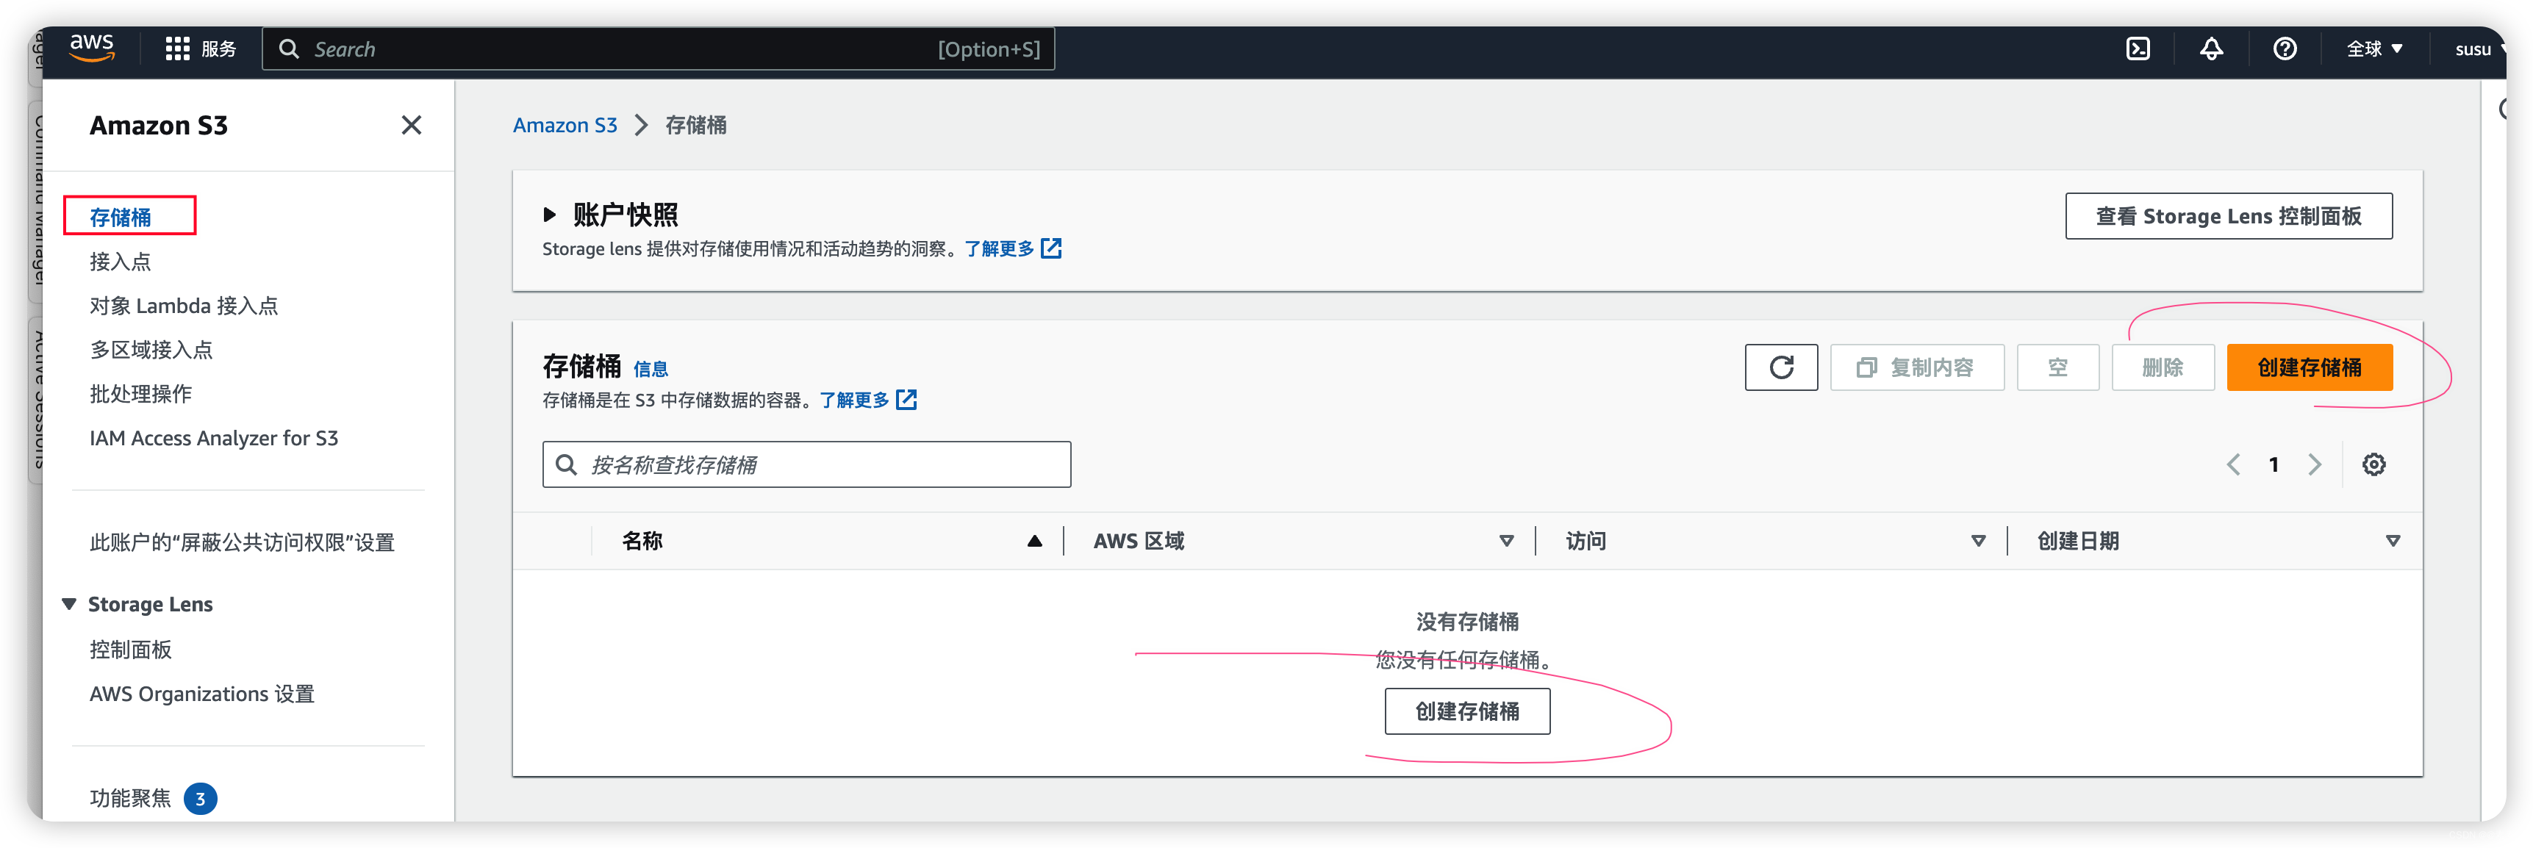Click the 名称 column header
This screenshot has width=2533, height=848.
pos(642,542)
